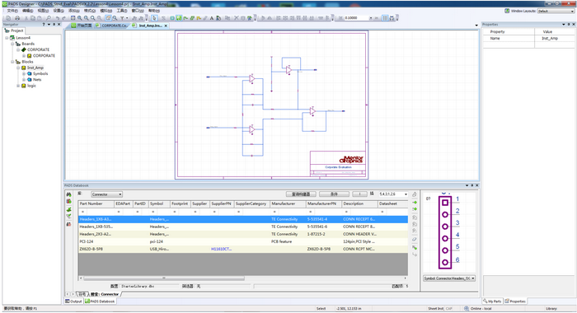The width and height of the screenshot is (577, 313).
Task: Select the ZX62D-B-5P8 part row
Action: point(243,249)
